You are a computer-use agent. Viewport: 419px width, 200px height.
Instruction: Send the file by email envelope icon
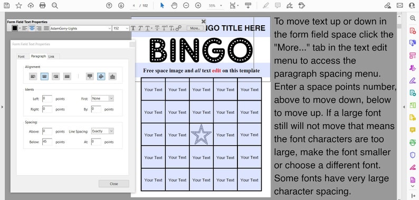[400, 5]
